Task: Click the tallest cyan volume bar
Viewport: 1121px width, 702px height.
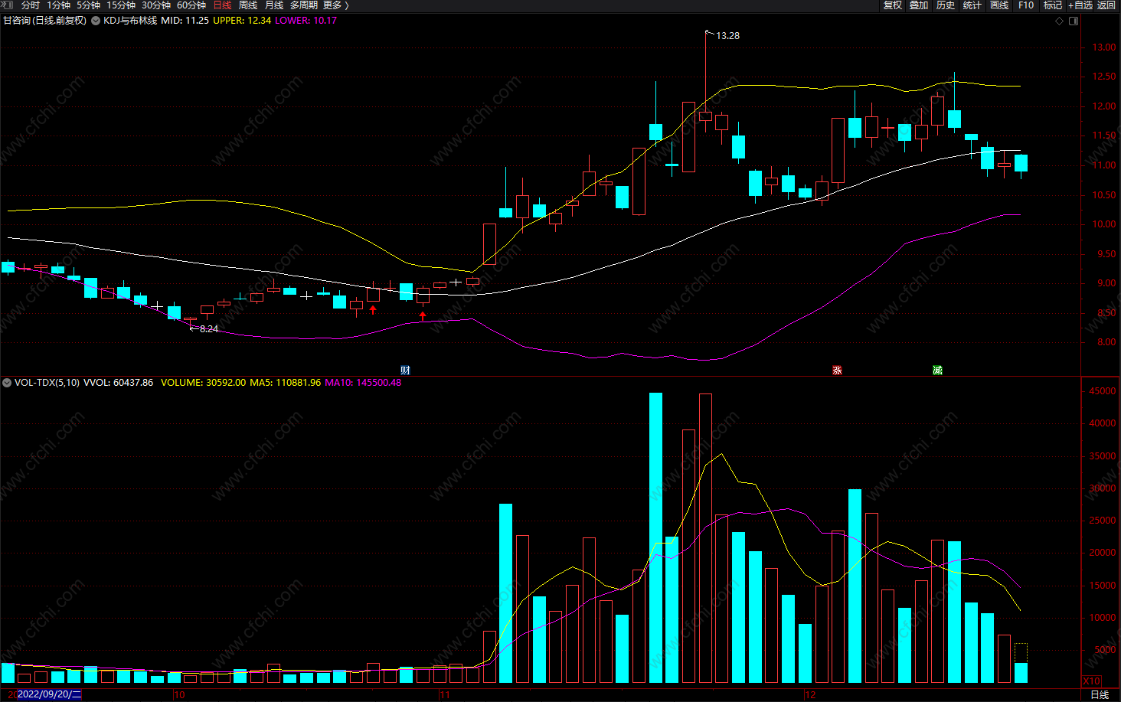Action: pos(655,537)
